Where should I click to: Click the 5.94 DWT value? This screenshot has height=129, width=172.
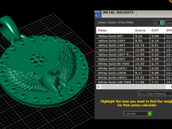155,36
